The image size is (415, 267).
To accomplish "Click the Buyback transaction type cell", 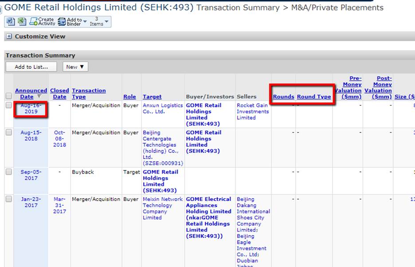I will coord(83,172).
